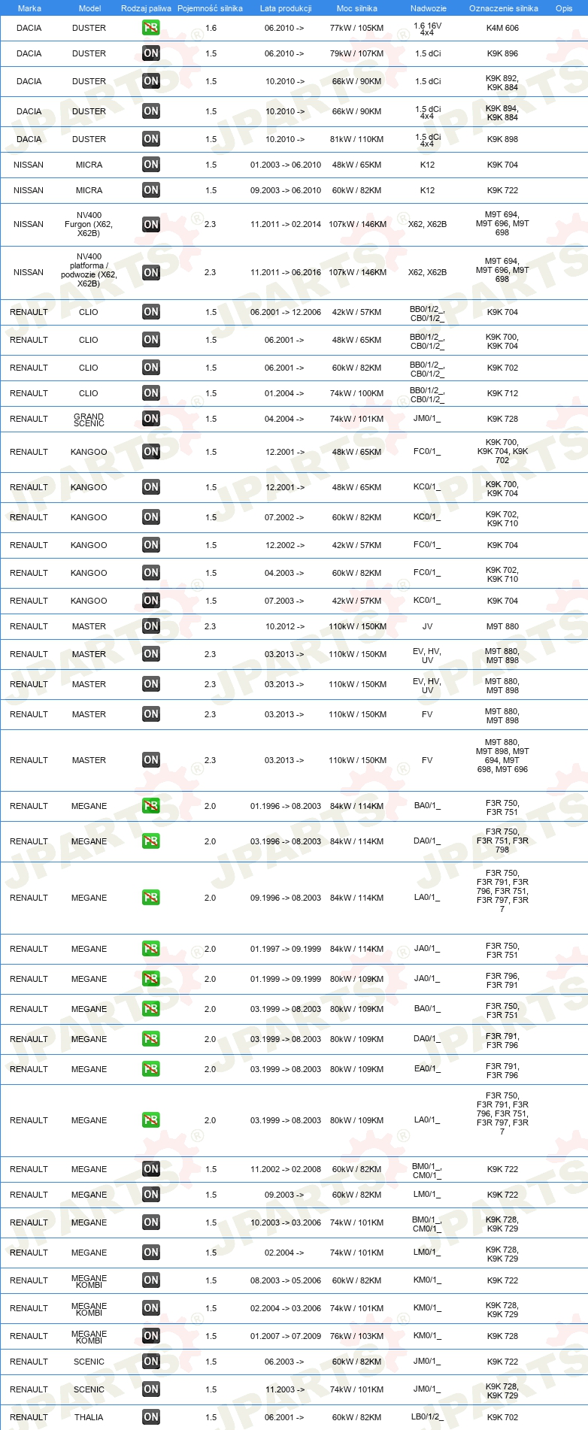The image size is (588, 1430).
Task: Click the diesel icon for Scenic 06.2003 row
Action: coord(151,1362)
